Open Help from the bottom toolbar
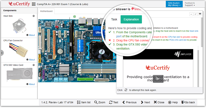 coord(173,102)
